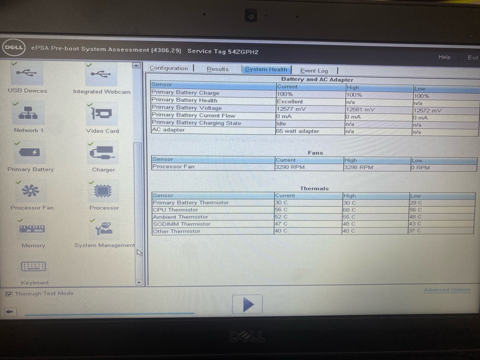Viewport: 480px width, 360px height.
Task: Open the System Health tab
Action: (266, 69)
